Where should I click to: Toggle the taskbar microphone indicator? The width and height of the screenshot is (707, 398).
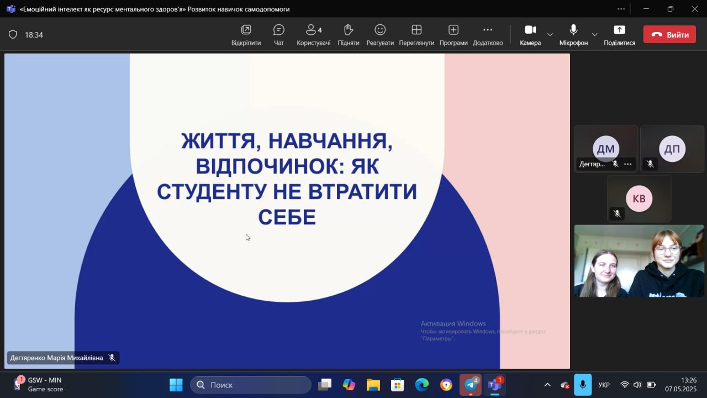[583, 385]
